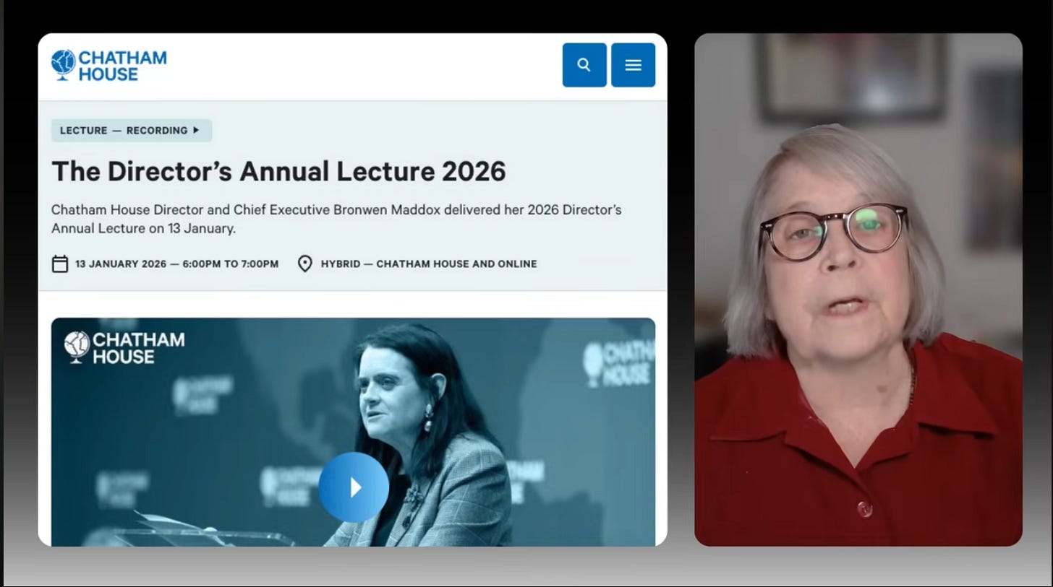Click the location pin icon beside Hybrid
The width and height of the screenshot is (1053, 587).
pos(305,264)
